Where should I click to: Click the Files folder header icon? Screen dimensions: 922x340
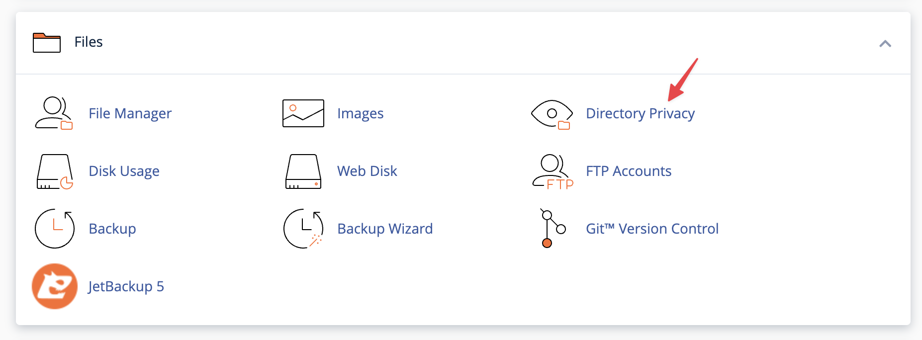click(x=47, y=43)
